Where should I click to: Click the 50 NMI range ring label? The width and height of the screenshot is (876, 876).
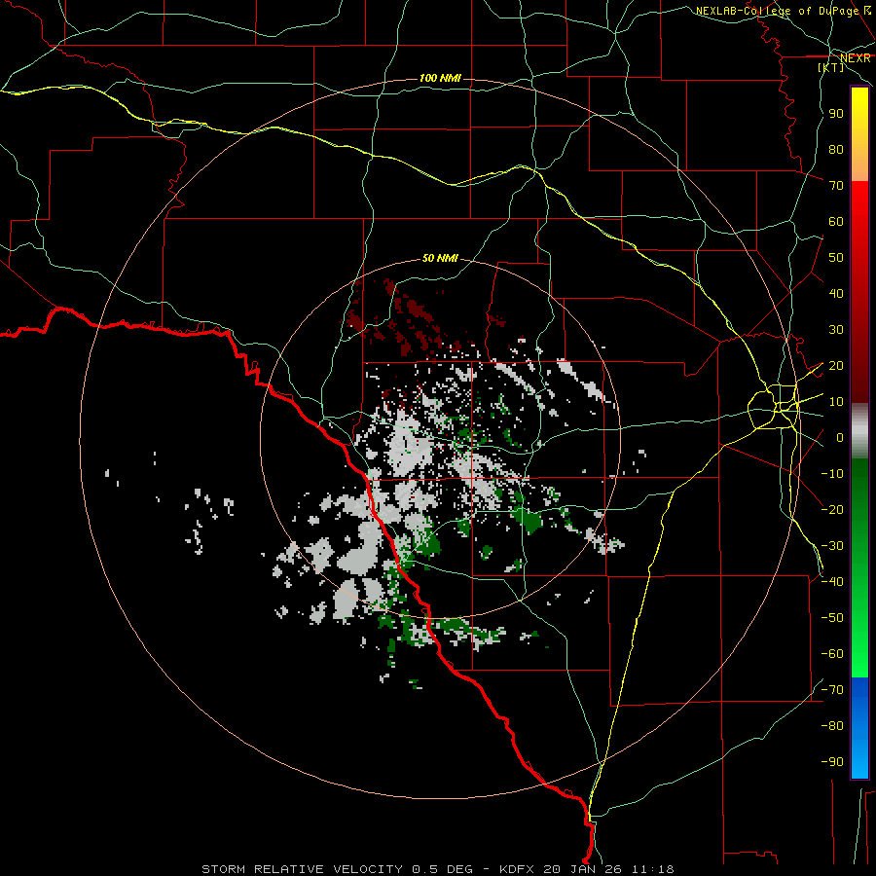point(440,258)
